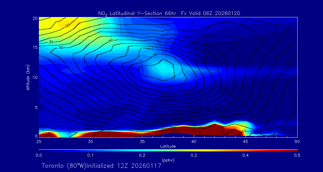
Task: Click the 0.3 color scale label
Action: (194, 155)
